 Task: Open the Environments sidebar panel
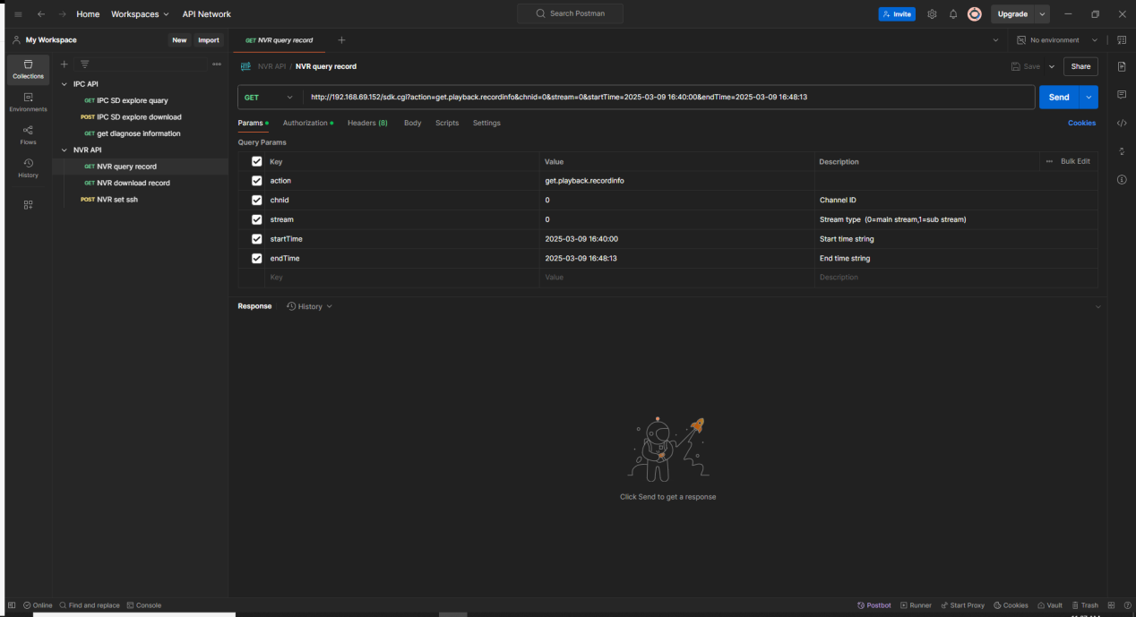tap(28, 101)
